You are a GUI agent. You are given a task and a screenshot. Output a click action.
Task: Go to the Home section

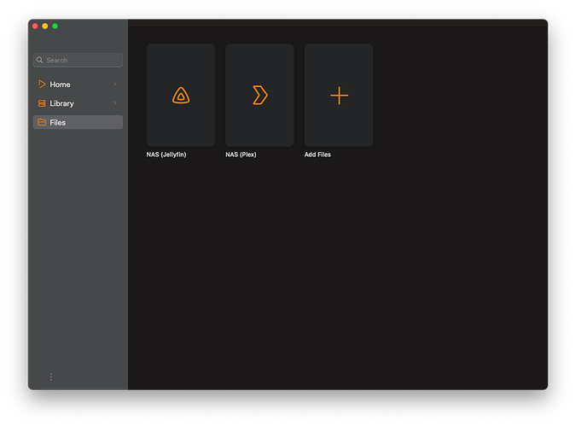[x=78, y=85]
